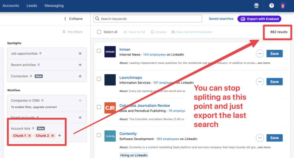Click the 862 results count
The width and height of the screenshot is (294, 158).
(x=278, y=32)
